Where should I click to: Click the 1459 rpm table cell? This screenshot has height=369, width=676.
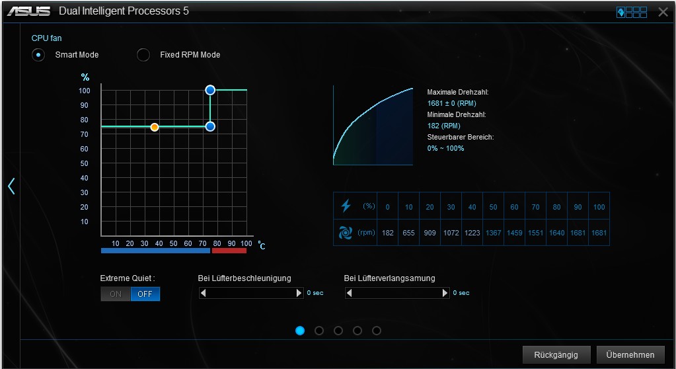tap(514, 233)
